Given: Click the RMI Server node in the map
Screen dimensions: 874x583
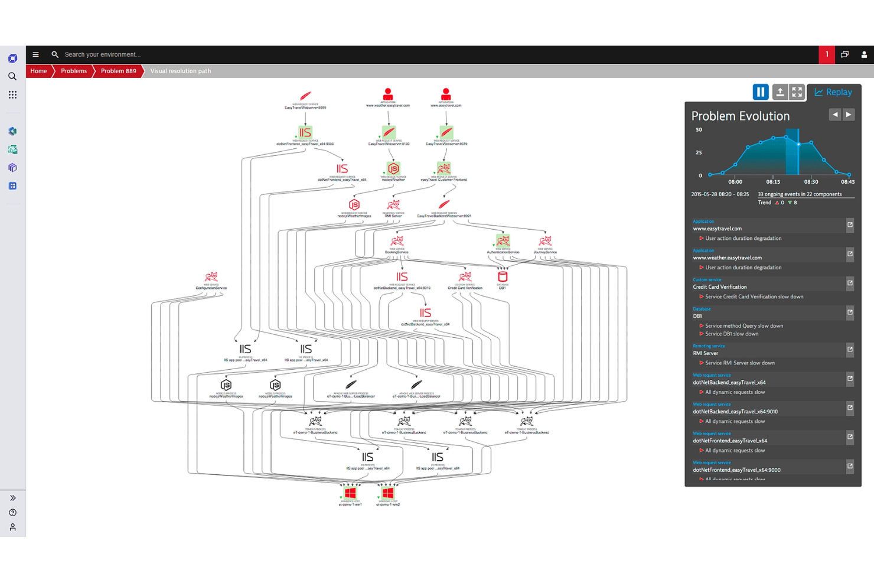Looking at the screenshot, I should pos(394,206).
